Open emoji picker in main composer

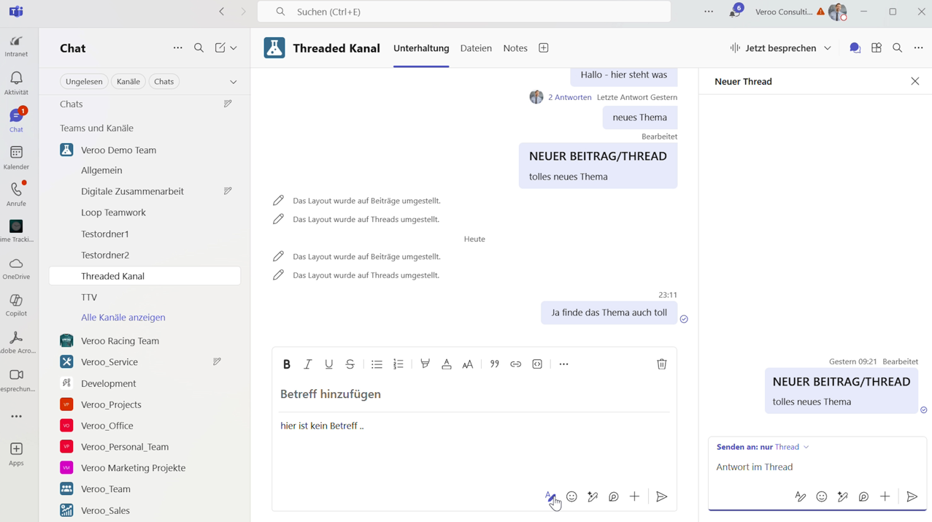pyautogui.click(x=571, y=497)
